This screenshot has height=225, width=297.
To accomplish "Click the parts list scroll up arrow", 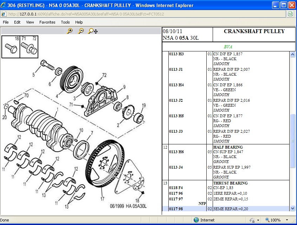I will tap(292, 55).
